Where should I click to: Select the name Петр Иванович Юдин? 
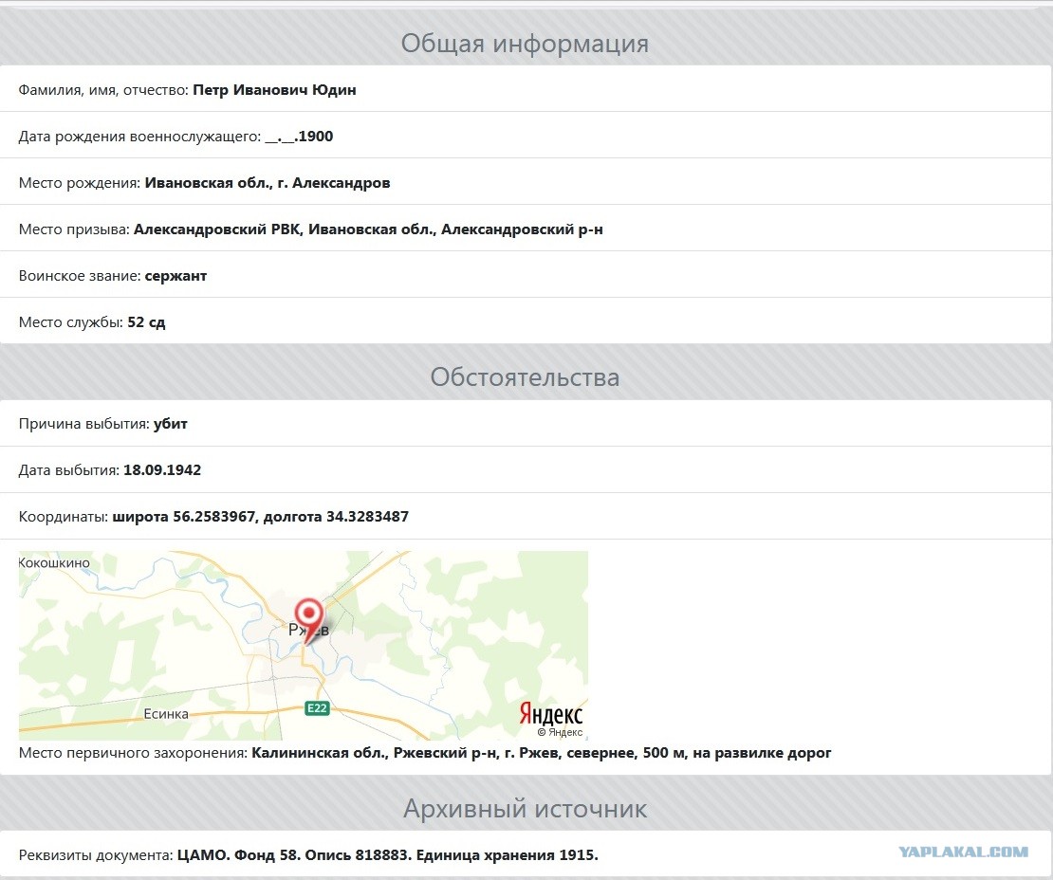(275, 90)
